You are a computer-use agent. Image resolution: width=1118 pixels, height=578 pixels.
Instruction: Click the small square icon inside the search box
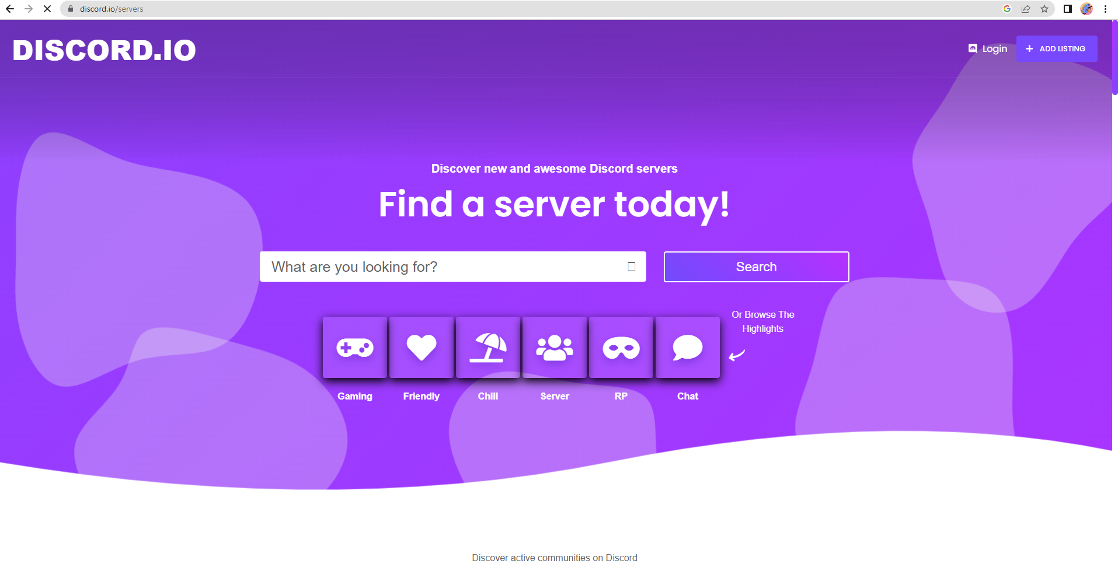tap(631, 267)
